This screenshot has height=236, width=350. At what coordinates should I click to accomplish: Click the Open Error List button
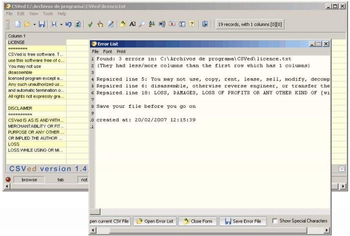pyautogui.click(x=155, y=221)
